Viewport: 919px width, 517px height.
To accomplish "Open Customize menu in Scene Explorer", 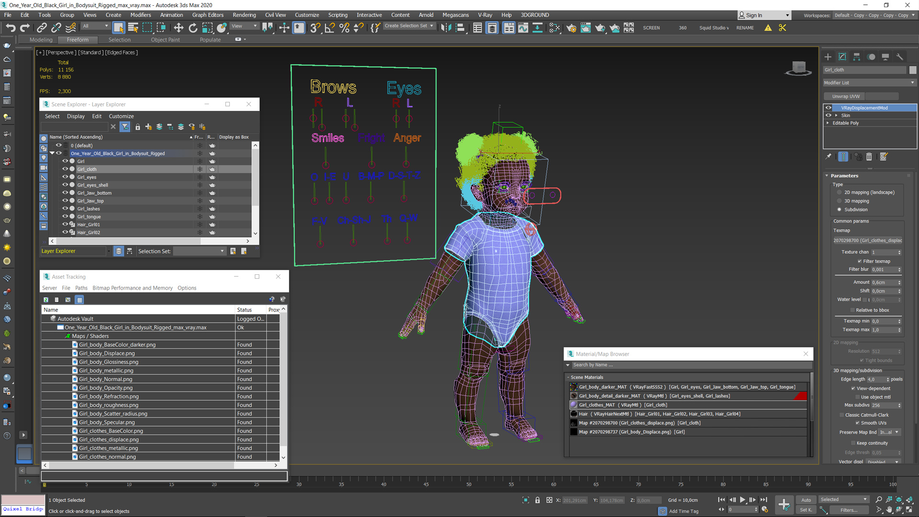I will coord(121,116).
